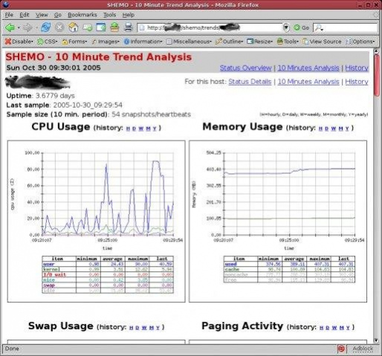This screenshot has height=356, width=382.
Task: Go back with the green Back arrow
Action: (10, 27)
